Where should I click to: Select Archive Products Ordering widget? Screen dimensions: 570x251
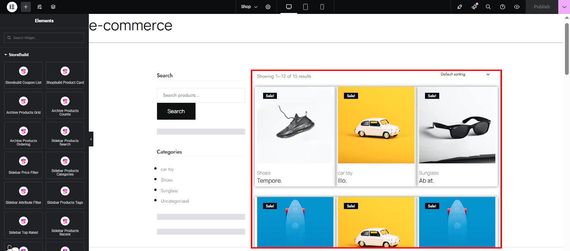tap(24, 135)
